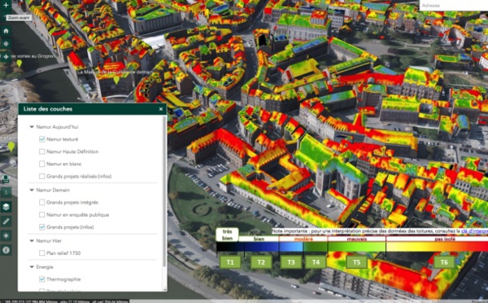488x303 pixels.
Task: Click the locate target icon
Action: coord(6,44)
